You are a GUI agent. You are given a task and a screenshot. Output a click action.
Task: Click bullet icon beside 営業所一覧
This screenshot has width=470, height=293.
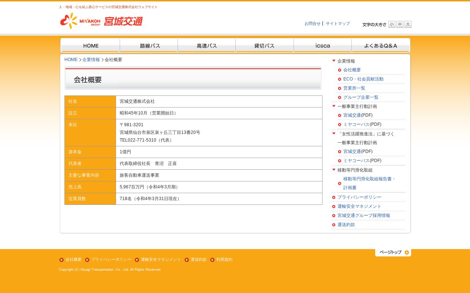point(340,89)
